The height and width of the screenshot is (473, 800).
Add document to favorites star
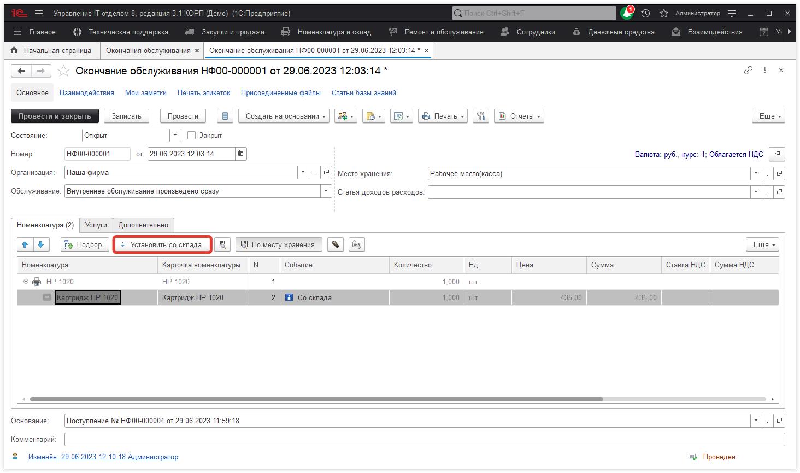64,71
